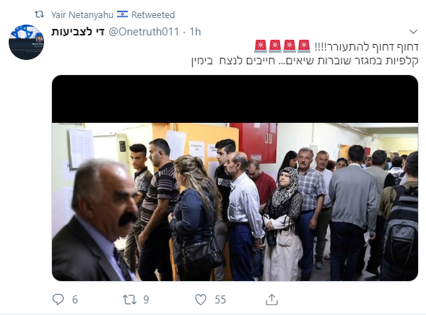
Task: Click the 1h timestamp of the tweet
Action: 195,32
